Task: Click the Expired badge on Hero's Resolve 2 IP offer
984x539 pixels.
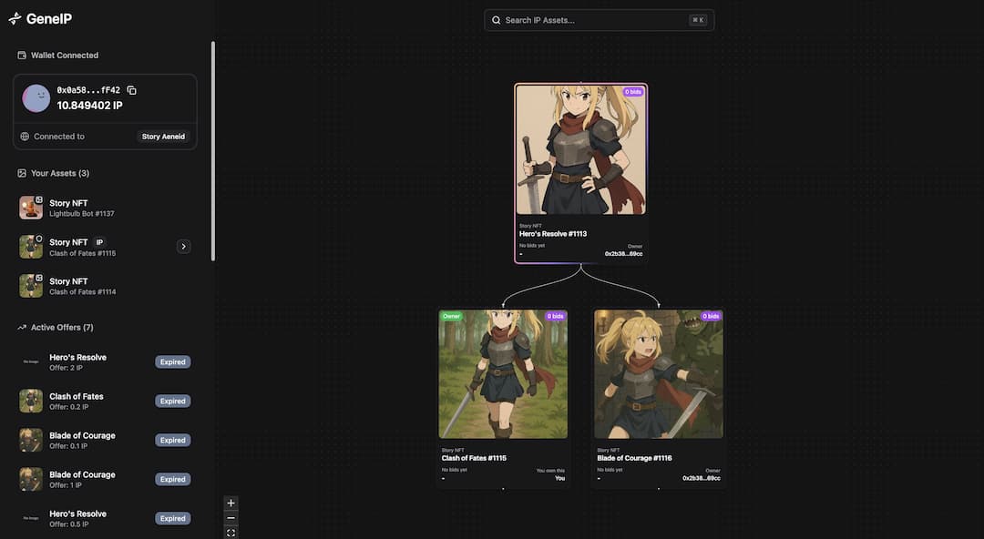Action: tap(172, 361)
